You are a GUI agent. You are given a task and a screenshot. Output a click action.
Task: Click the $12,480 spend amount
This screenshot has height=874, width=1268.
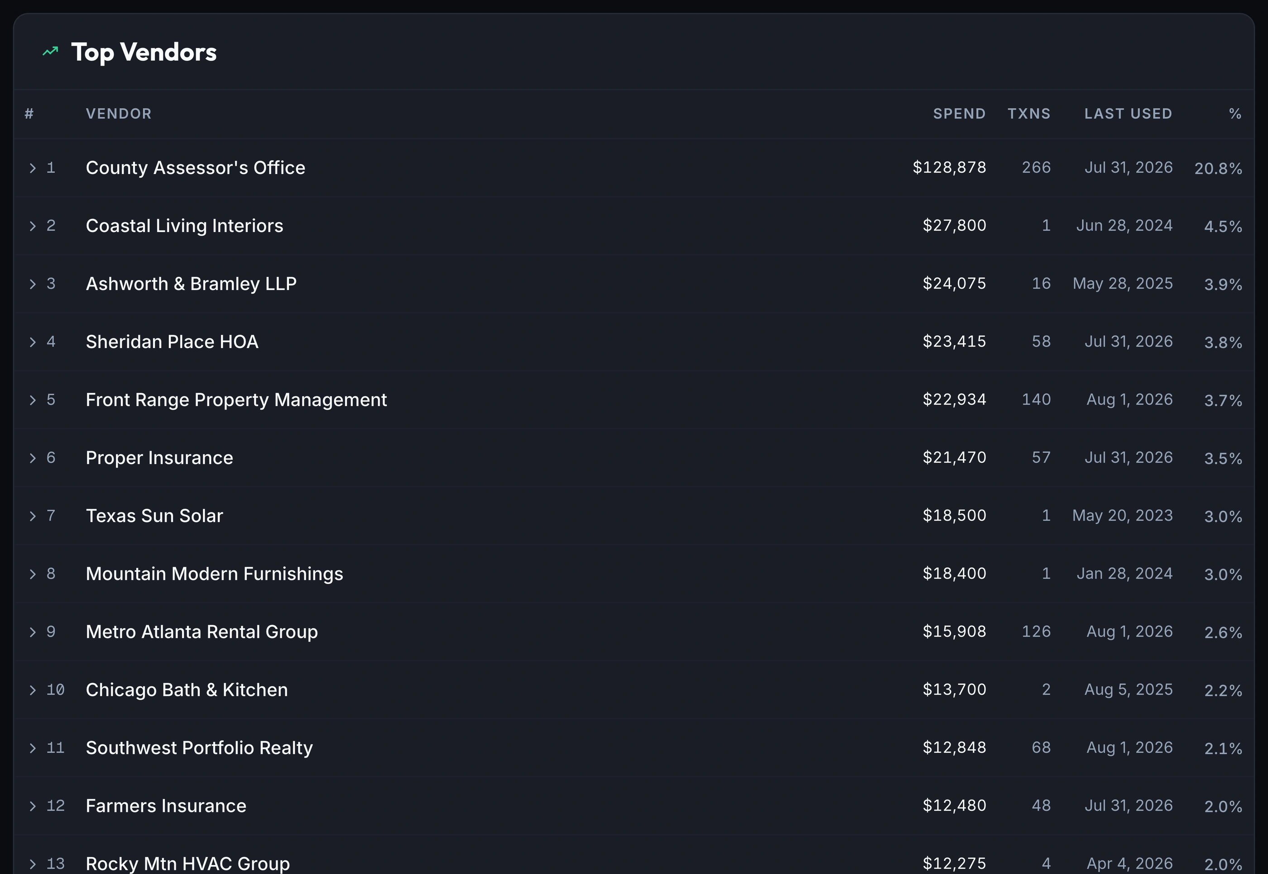click(955, 806)
